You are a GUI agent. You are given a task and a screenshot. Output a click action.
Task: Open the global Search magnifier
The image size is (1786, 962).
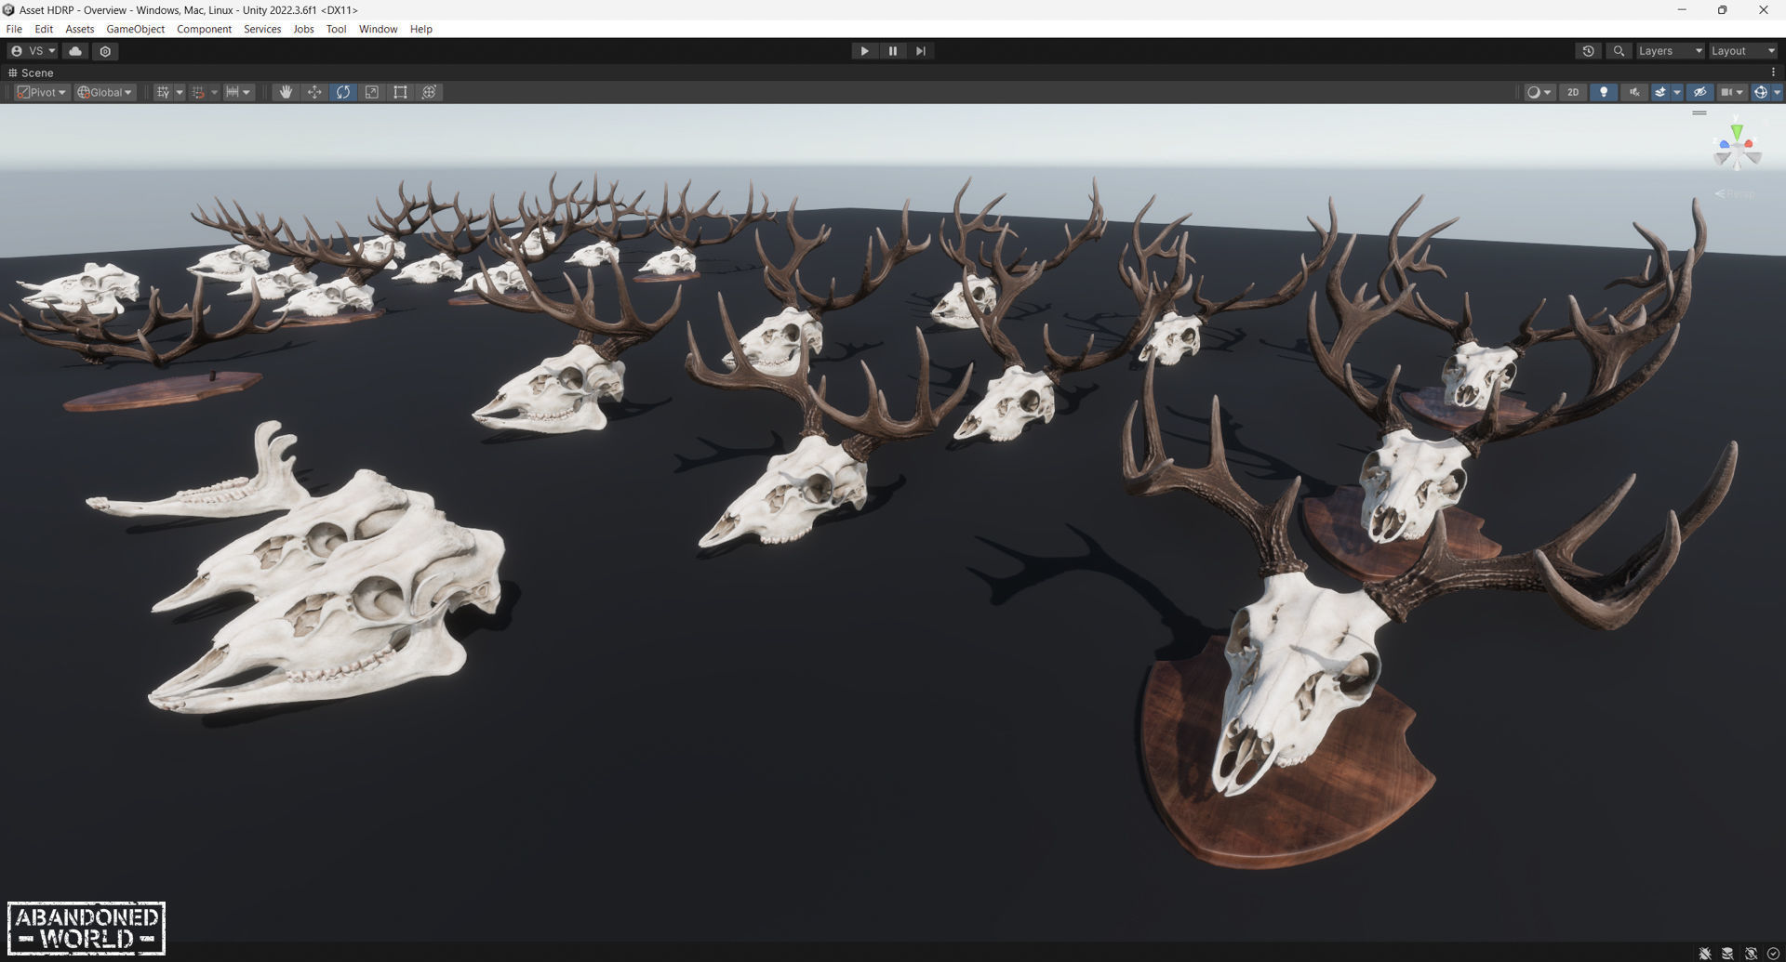(1619, 51)
